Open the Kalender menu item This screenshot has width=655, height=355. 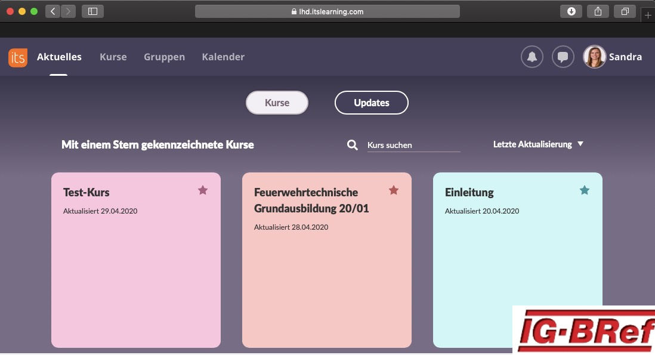pyautogui.click(x=223, y=57)
